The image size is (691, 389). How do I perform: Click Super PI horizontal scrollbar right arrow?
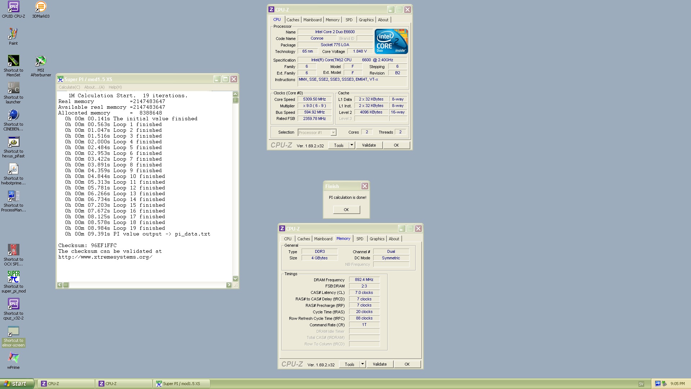[229, 285]
